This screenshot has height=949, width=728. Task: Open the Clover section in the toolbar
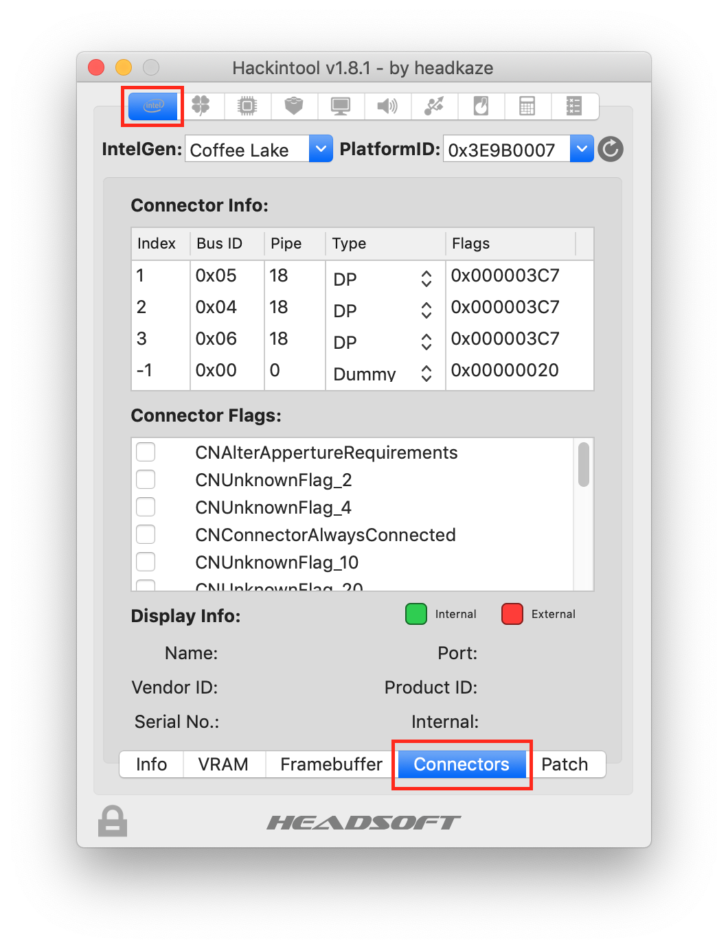(201, 106)
